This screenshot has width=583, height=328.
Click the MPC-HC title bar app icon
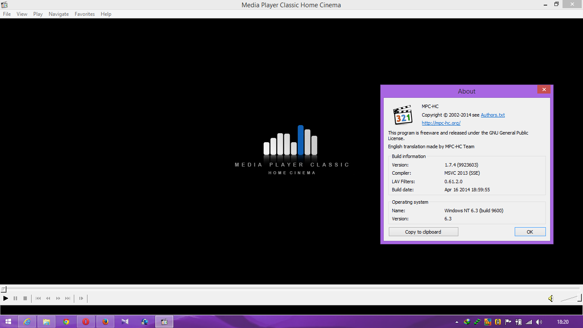pos(5,5)
